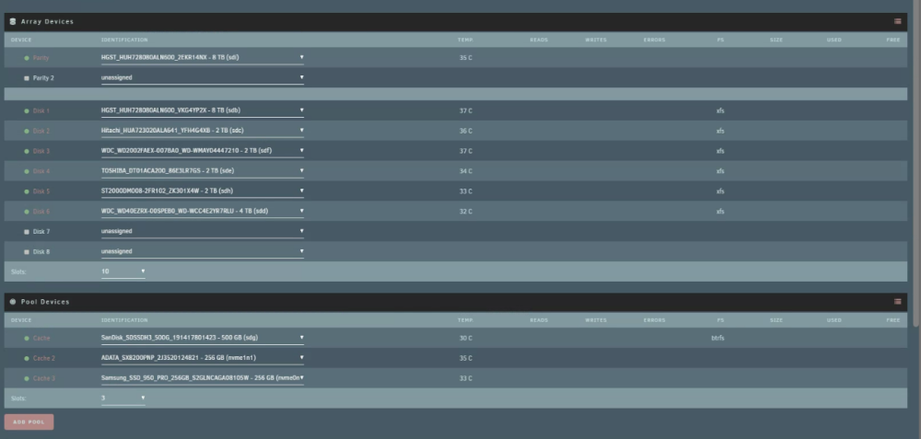Screen dimensions: 921x439
Task: Click green status dot for Disk 4
Action: (27, 171)
